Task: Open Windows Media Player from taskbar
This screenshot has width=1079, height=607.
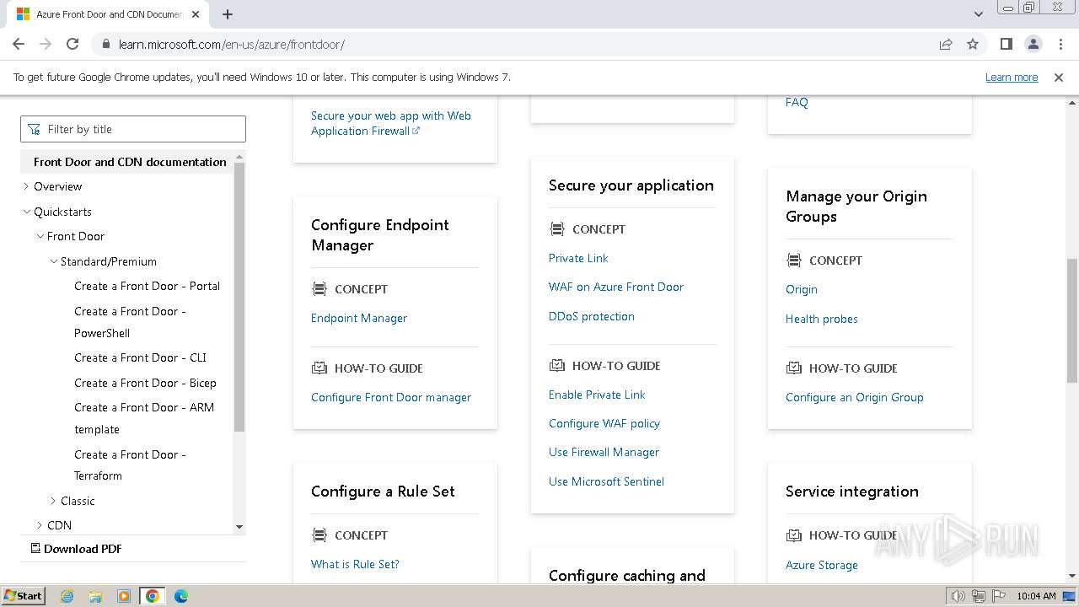Action: (124, 596)
